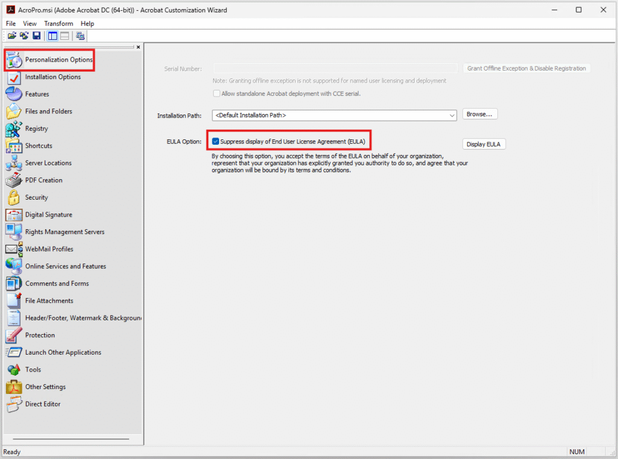Click the Serial Number input field
This screenshot has width=618, height=459.
[x=335, y=69]
